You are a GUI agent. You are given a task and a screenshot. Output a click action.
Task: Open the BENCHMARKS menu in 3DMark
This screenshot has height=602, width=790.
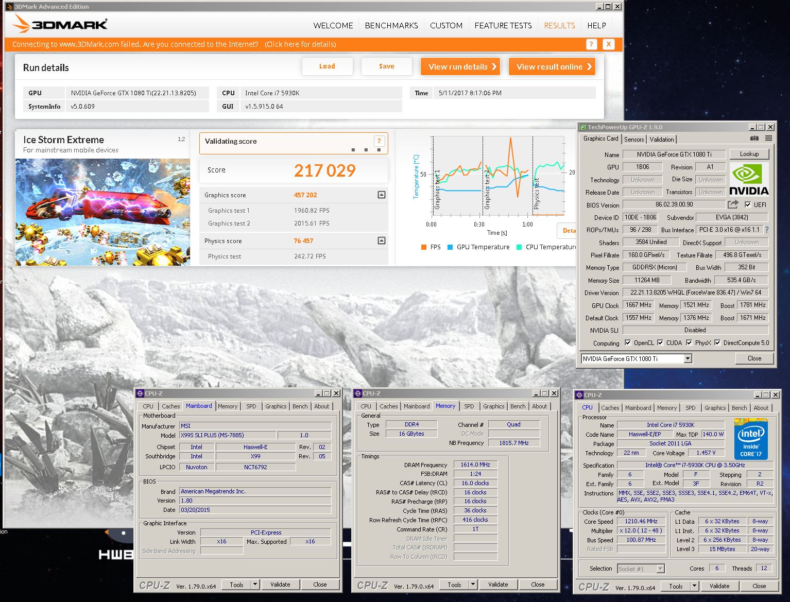coord(391,25)
